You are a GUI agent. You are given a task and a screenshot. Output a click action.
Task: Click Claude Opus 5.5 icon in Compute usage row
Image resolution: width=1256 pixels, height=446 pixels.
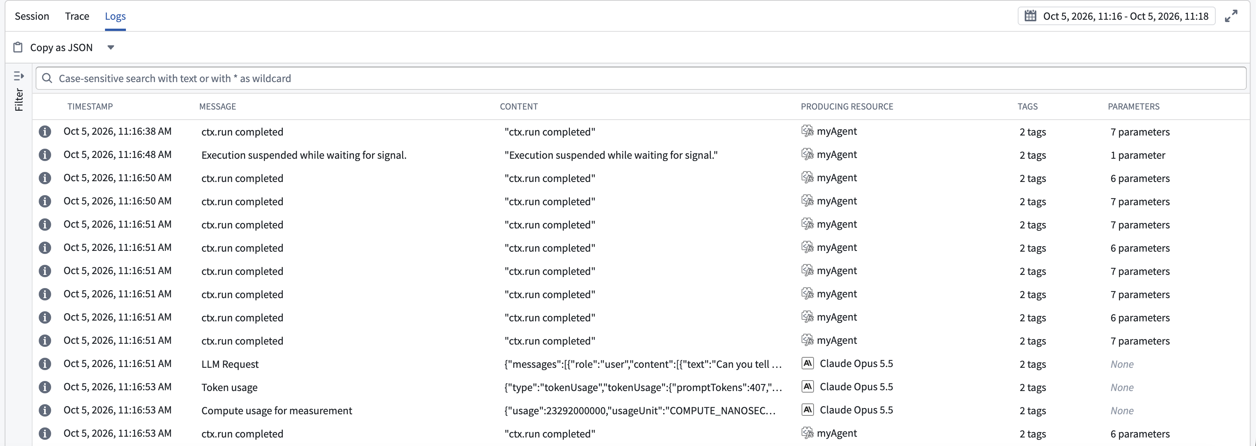tap(807, 410)
